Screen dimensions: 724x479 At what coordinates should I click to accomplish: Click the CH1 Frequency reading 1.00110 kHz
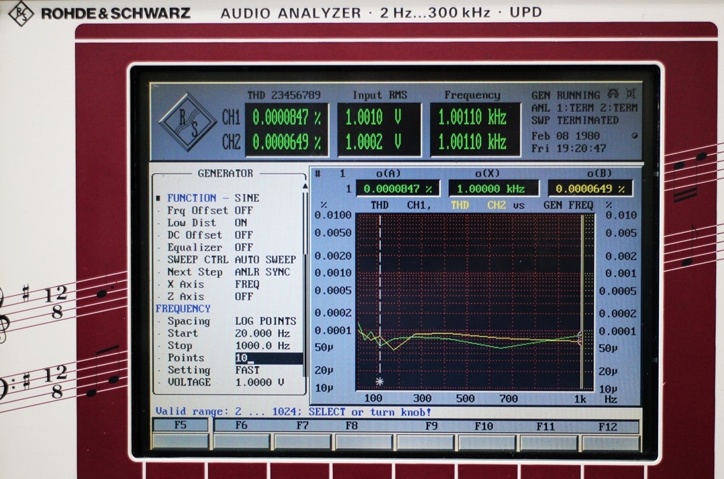tap(472, 117)
